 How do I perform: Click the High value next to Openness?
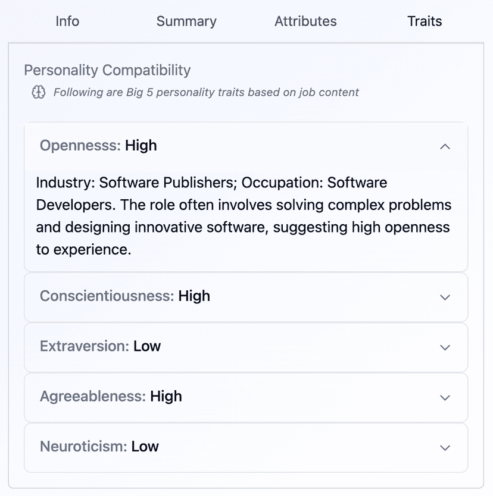point(141,146)
